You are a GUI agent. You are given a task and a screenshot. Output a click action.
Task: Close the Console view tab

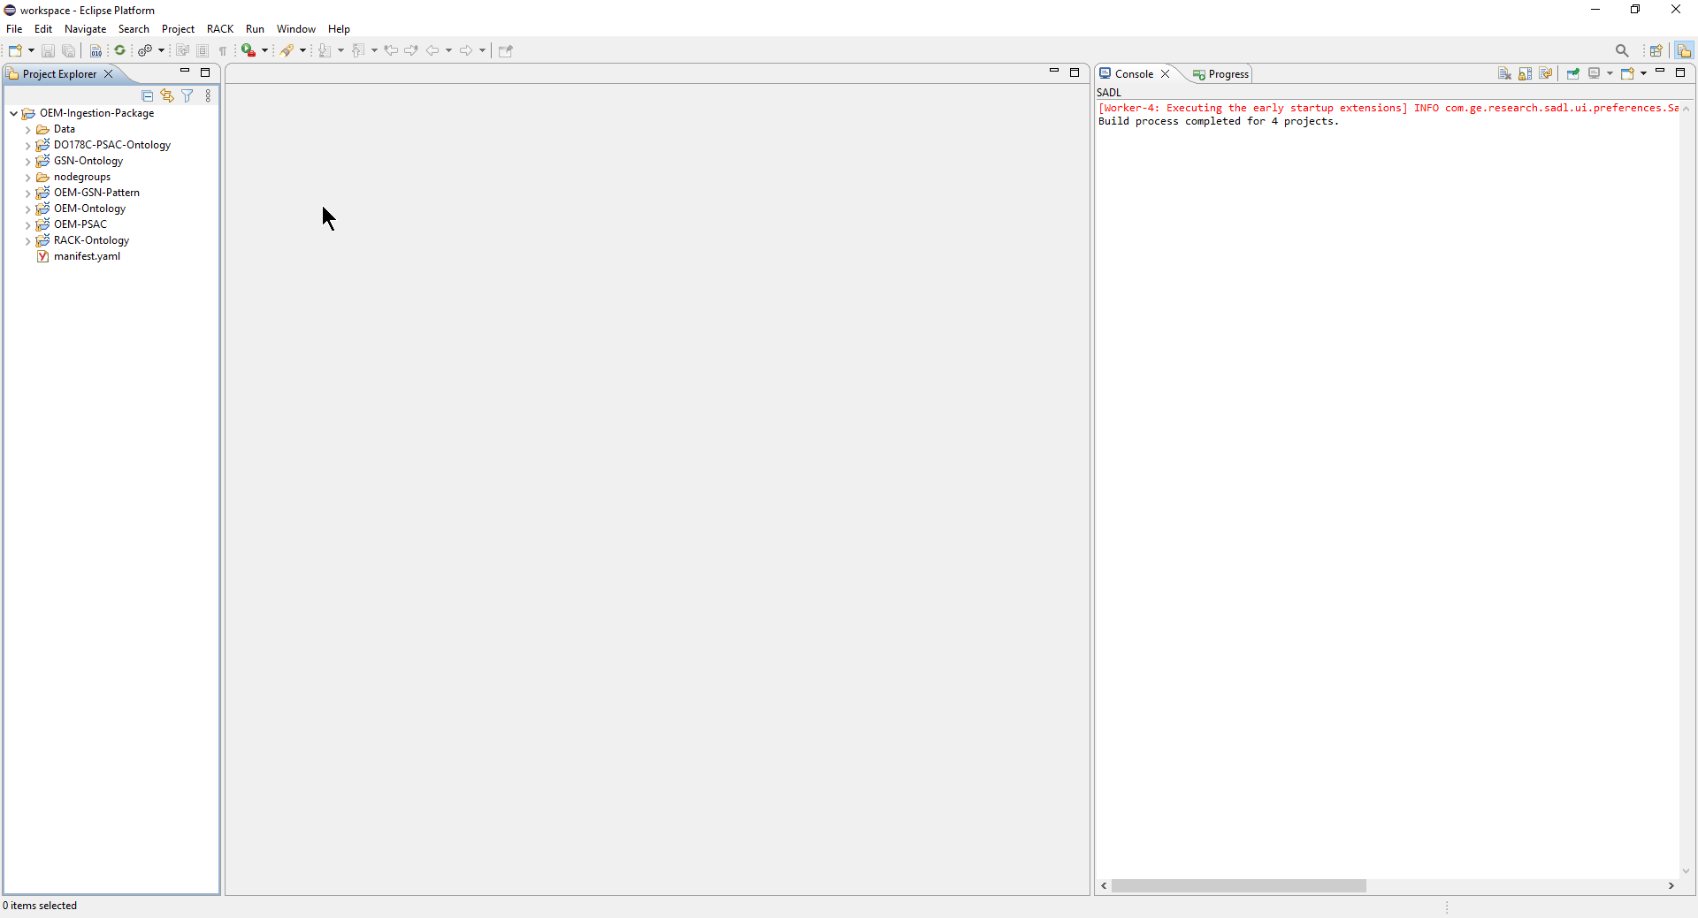click(1166, 74)
